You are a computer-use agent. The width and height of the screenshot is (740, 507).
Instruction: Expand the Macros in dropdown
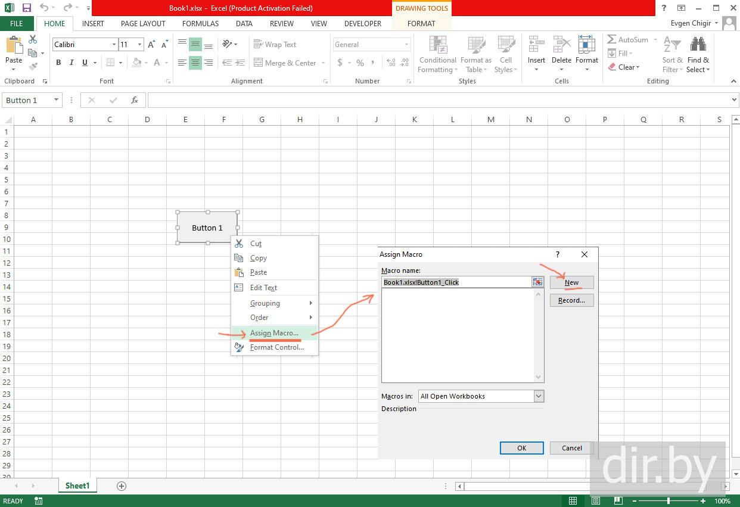539,396
